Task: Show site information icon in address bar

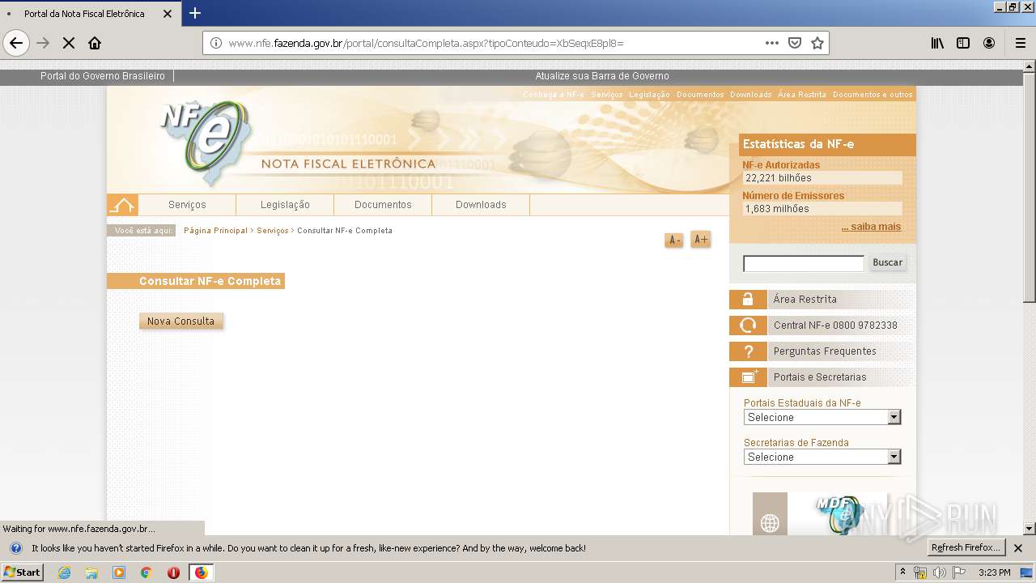Action: coord(216,43)
